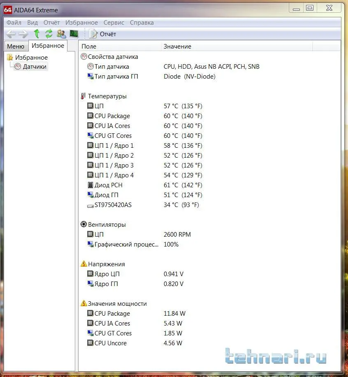Click the ЦП 1 / Ядро 2 icon

click(90, 155)
